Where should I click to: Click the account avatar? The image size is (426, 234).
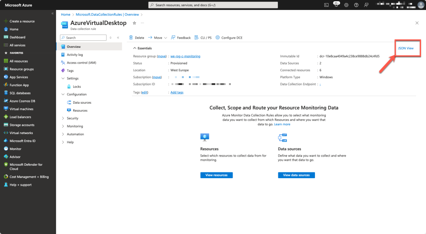click(421, 5)
